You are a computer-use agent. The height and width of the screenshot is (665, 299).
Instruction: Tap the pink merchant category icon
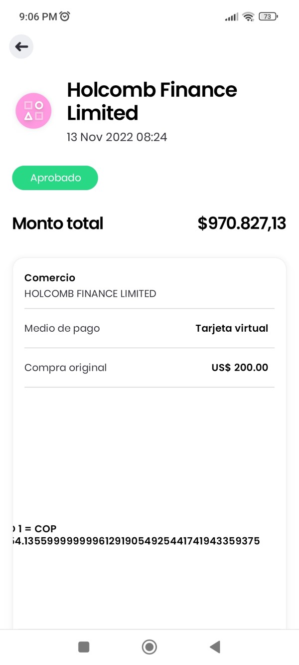tap(33, 111)
